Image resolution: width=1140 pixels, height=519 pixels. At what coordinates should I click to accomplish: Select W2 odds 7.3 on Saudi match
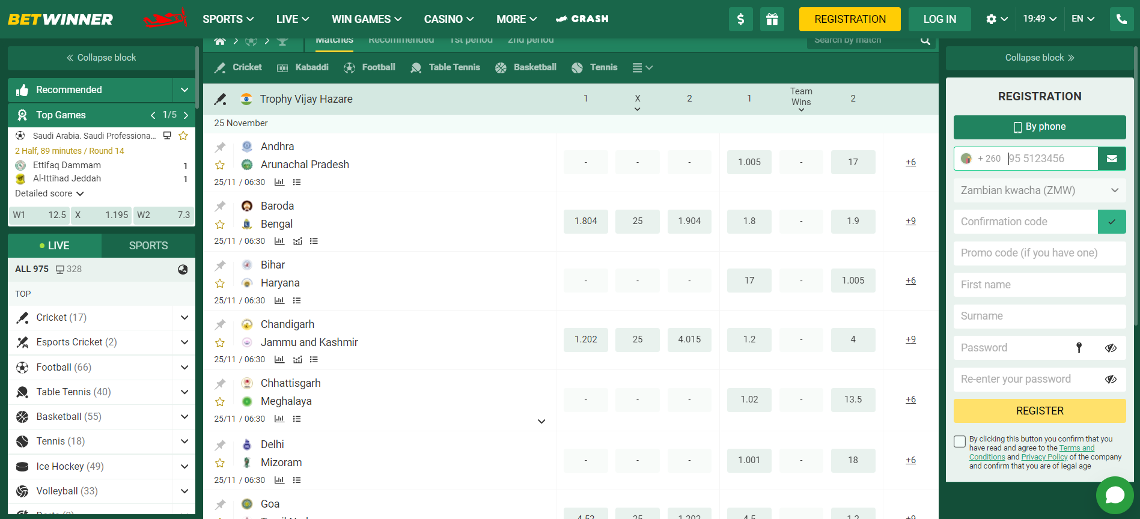point(163,215)
